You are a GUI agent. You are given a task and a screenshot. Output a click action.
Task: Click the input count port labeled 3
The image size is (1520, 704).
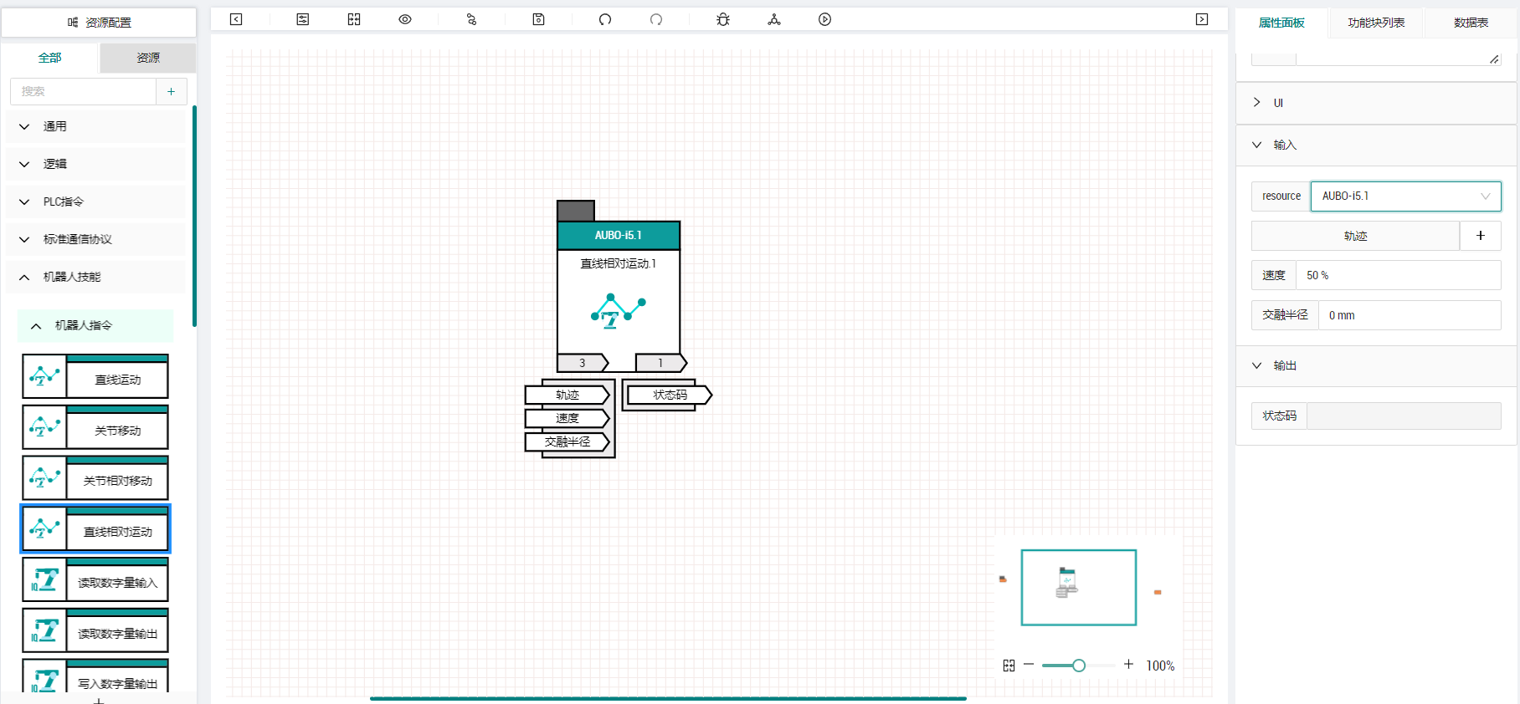click(x=583, y=363)
